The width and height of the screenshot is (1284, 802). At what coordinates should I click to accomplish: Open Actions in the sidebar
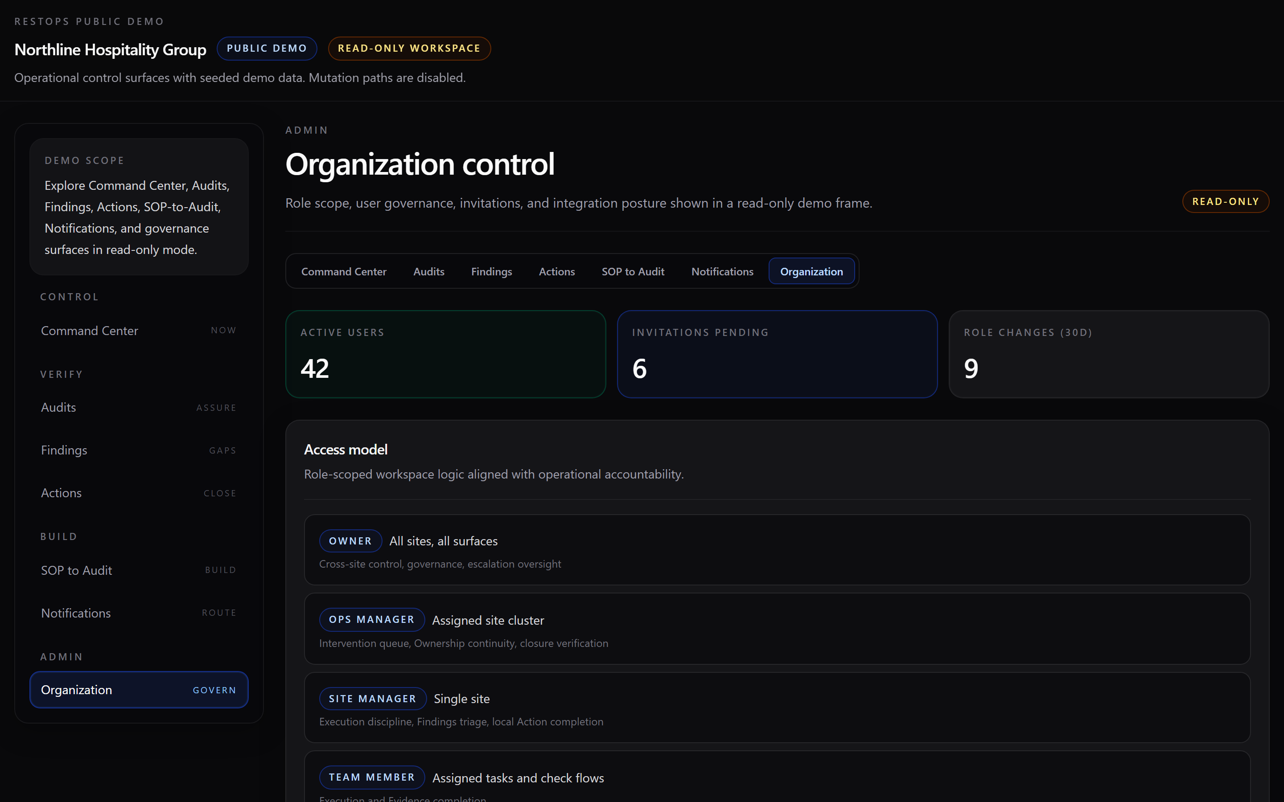(139, 493)
